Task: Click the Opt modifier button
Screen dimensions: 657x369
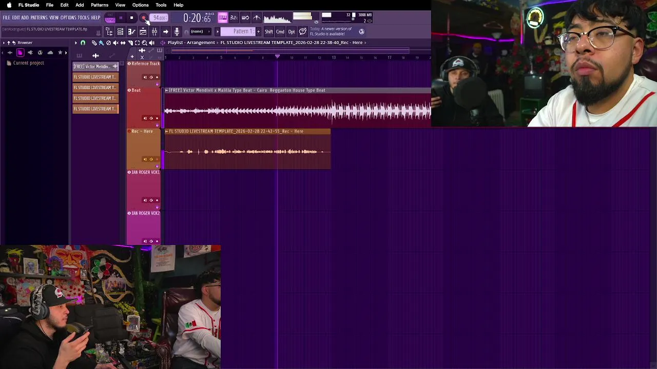Action: (x=292, y=32)
